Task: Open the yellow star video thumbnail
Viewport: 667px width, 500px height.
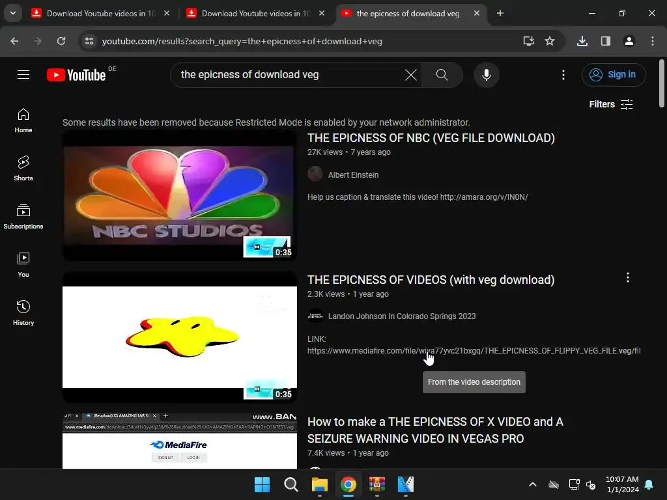Action: 180,337
